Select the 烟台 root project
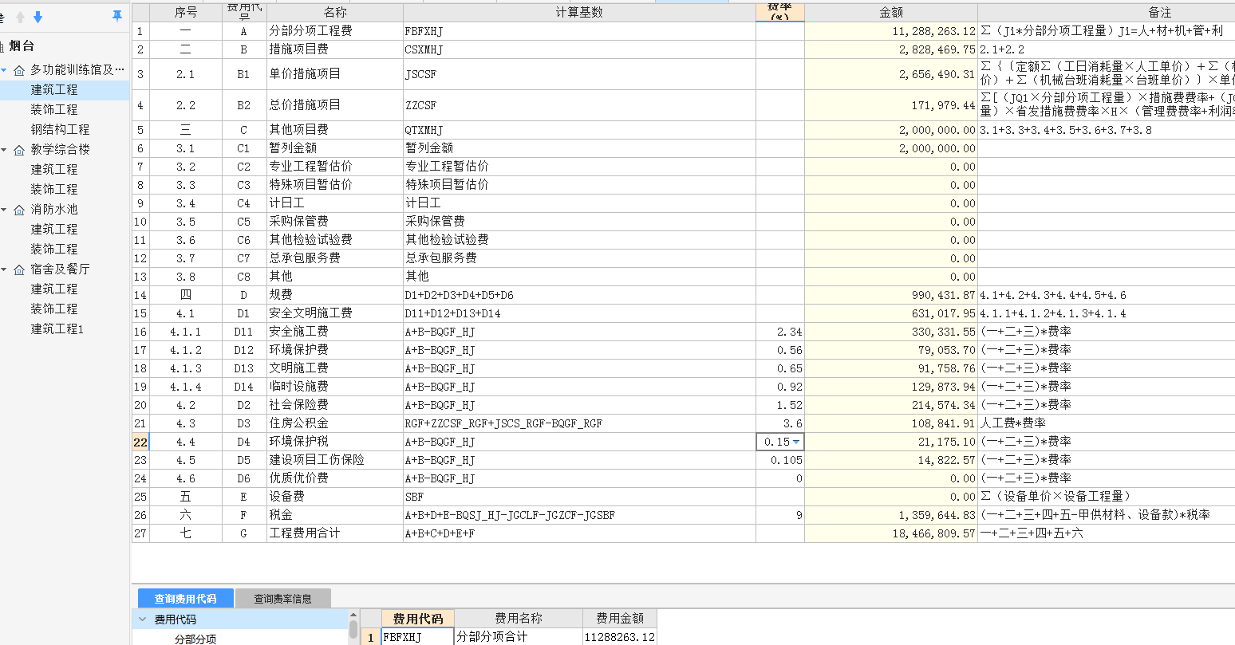 [22, 46]
